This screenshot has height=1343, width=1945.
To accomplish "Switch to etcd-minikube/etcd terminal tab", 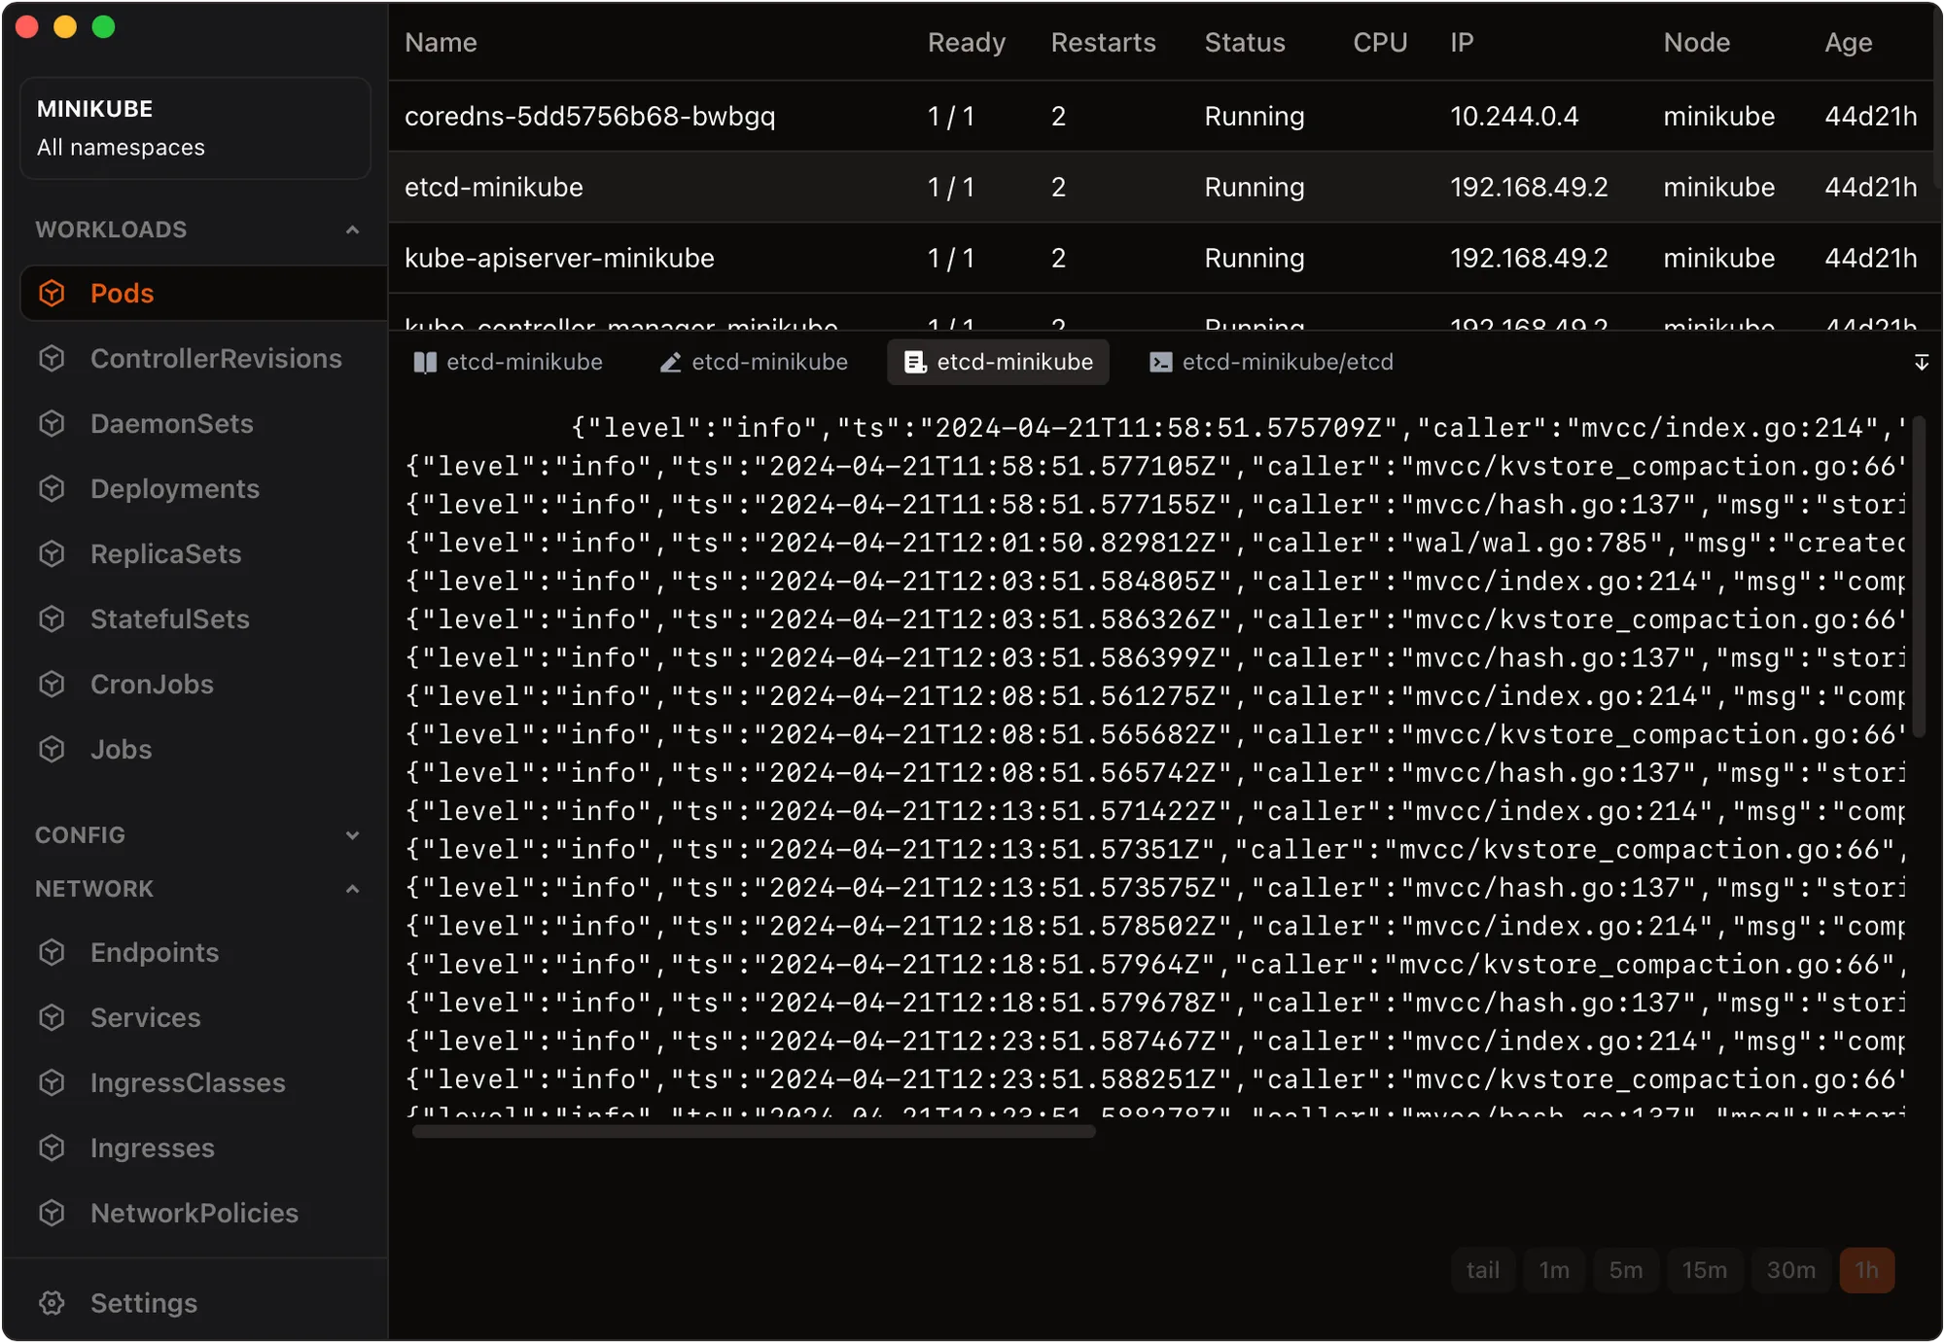I will click(x=1272, y=362).
